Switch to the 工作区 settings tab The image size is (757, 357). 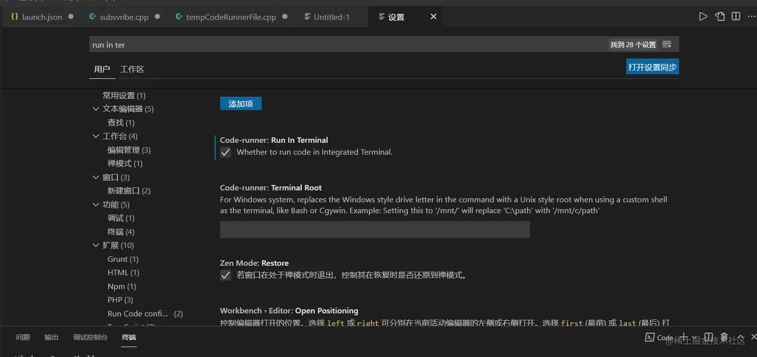tap(132, 69)
